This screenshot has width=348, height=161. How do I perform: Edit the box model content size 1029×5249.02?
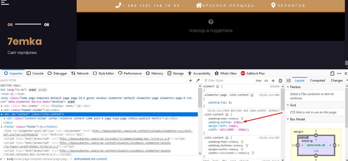(x=316, y=145)
